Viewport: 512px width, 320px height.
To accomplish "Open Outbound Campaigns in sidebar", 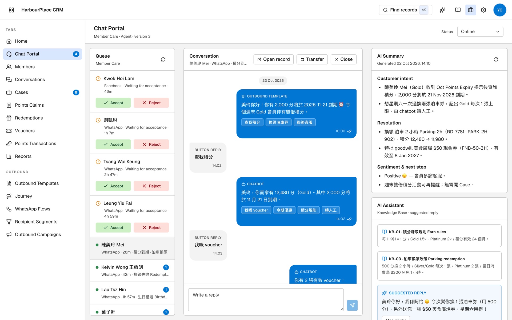I will click(x=43, y=234).
